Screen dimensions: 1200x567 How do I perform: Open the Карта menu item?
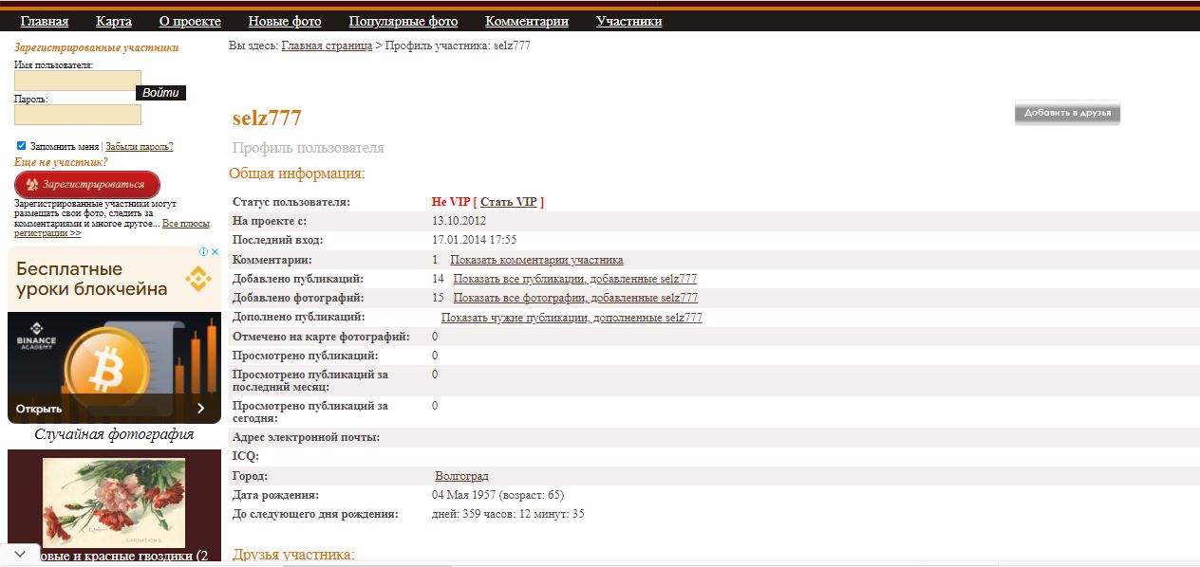[114, 21]
